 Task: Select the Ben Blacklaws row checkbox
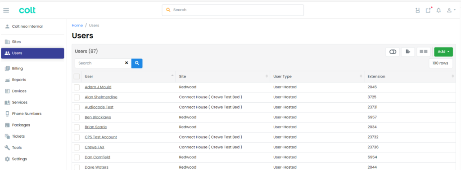pos(77,117)
